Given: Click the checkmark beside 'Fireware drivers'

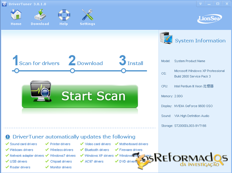Looking at the screenshot, I should pos(117,149).
